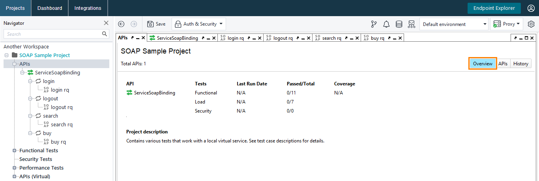
Task: Open the Preferences gear icon
Action: click(531, 24)
